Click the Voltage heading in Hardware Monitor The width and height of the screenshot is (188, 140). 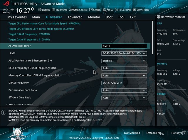161,94
